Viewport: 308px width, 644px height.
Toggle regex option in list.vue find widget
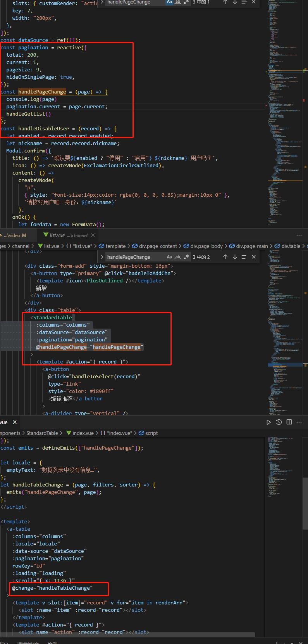click(x=186, y=257)
